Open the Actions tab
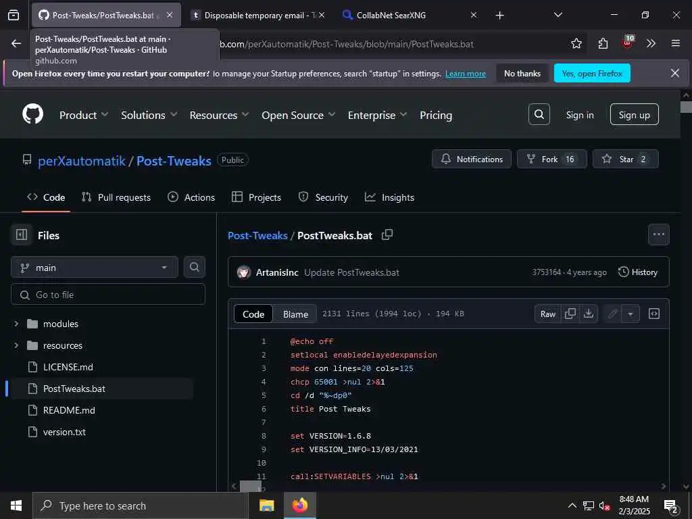The width and height of the screenshot is (692, 519). click(x=191, y=197)
